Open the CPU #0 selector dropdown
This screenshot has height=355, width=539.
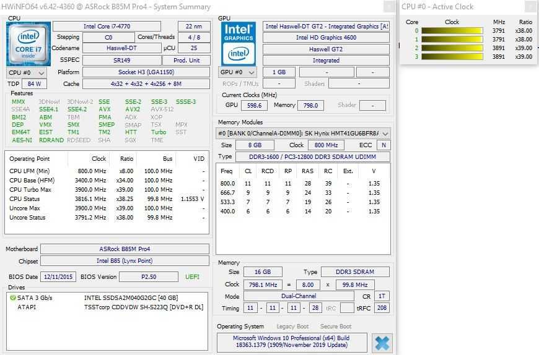26,73
